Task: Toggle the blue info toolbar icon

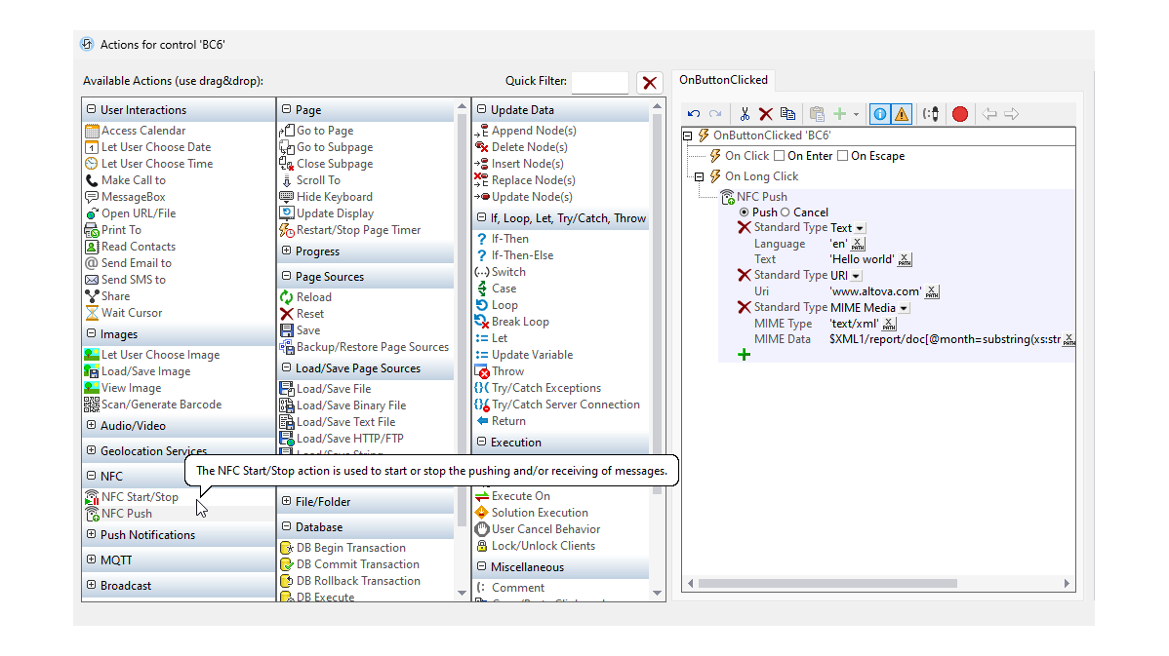Action: click(x=879, y=114)
